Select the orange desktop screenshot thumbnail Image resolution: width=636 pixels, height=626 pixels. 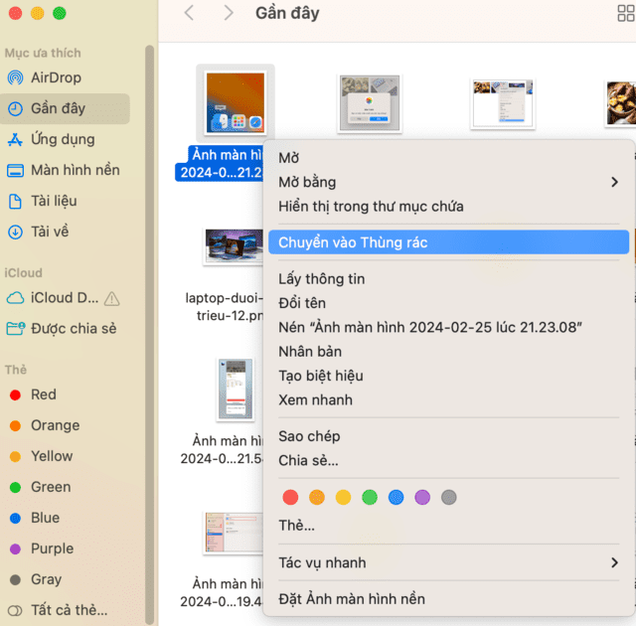click(x=236, y=103)
